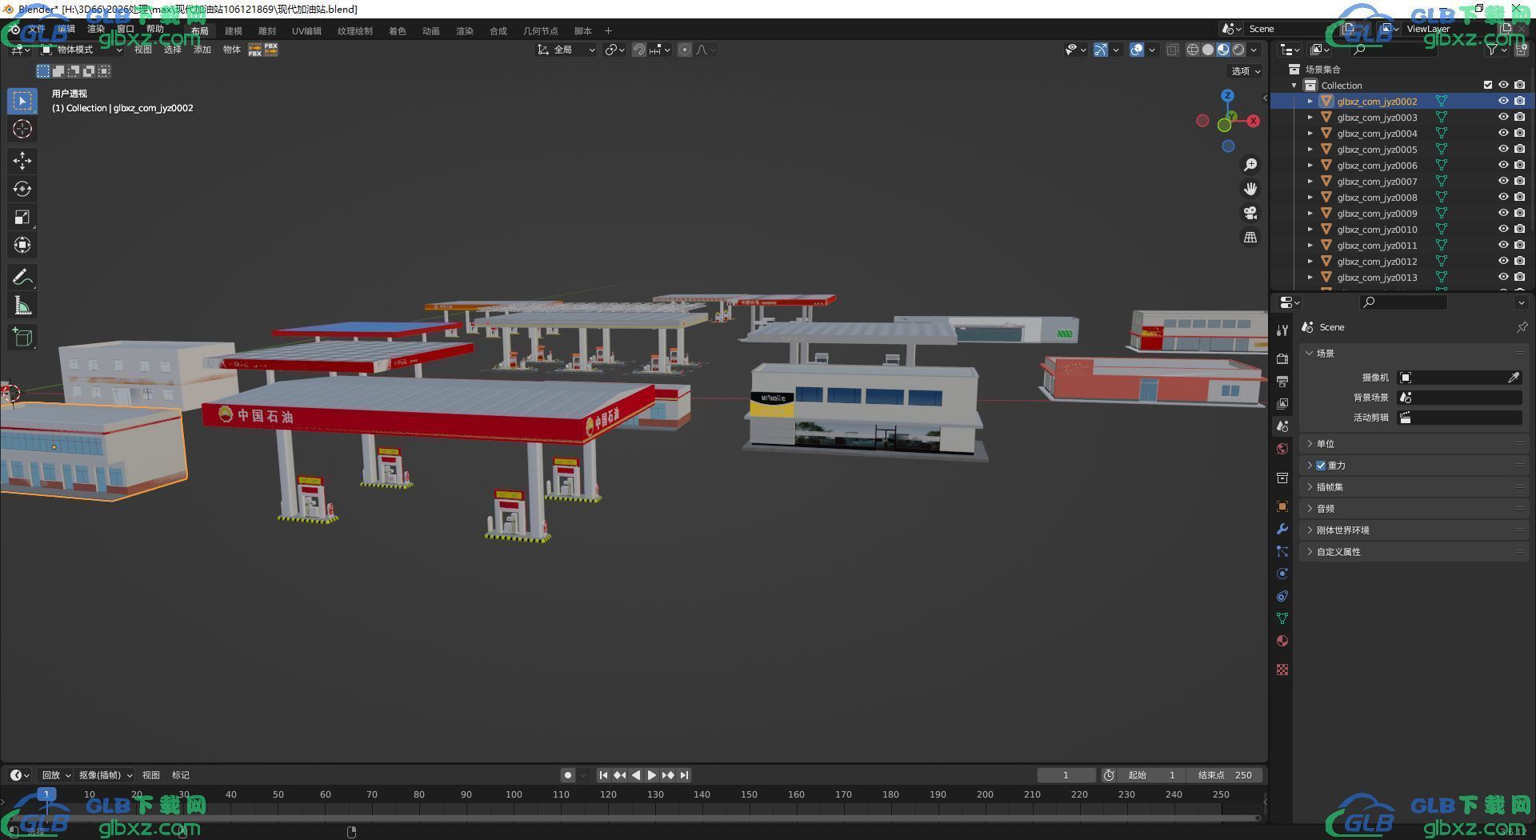Open World properties tab icon
Viewport: 1536px width, 840px height.
[1282, 449]
